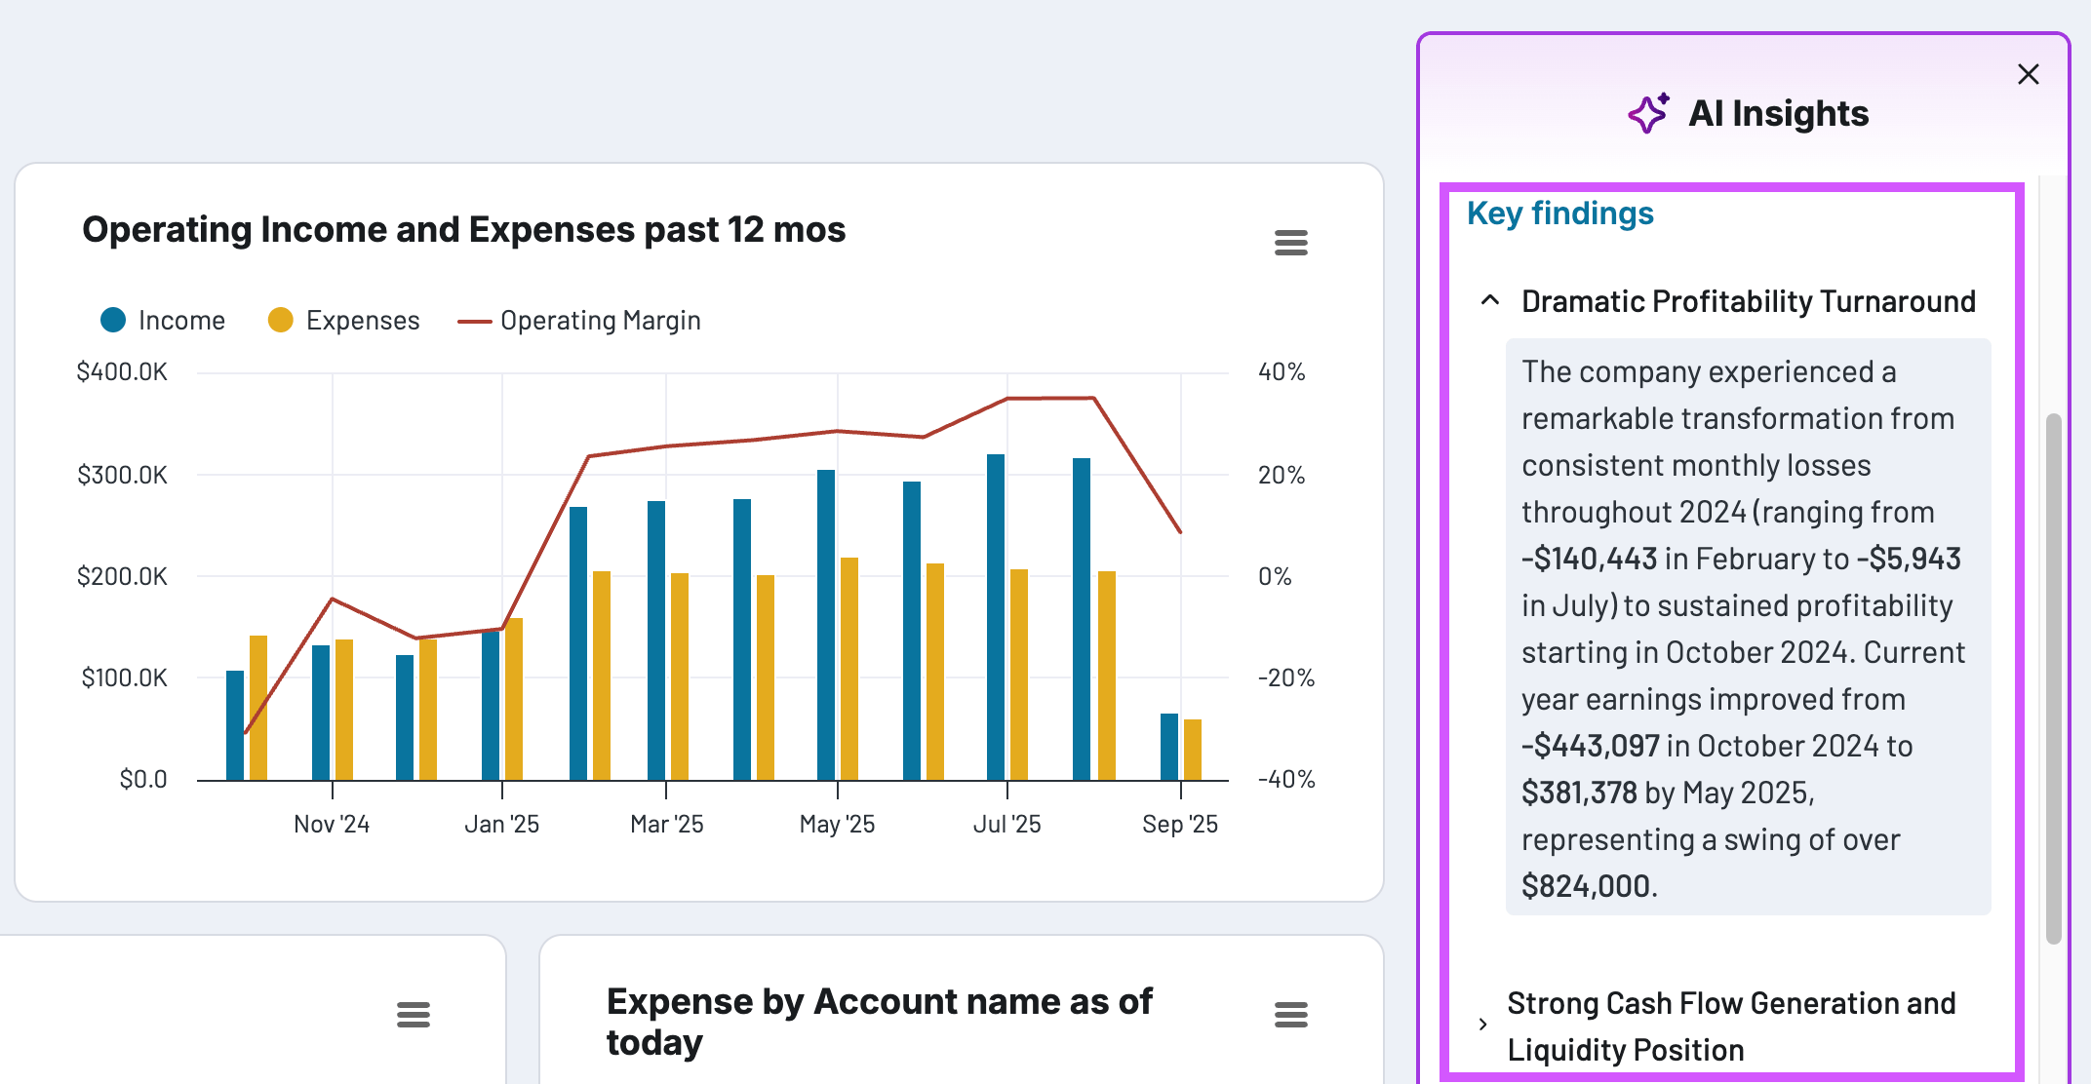The height and width of the screenshot is (1084, 2091).
Task: Click the blue Income legend color dot
Action: coord(113,321)
